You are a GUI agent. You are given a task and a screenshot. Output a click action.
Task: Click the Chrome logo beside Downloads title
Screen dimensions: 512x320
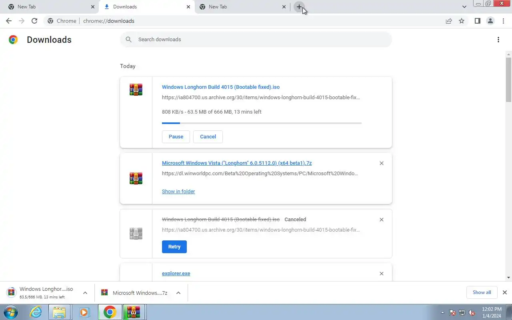(x=13, y=40)
